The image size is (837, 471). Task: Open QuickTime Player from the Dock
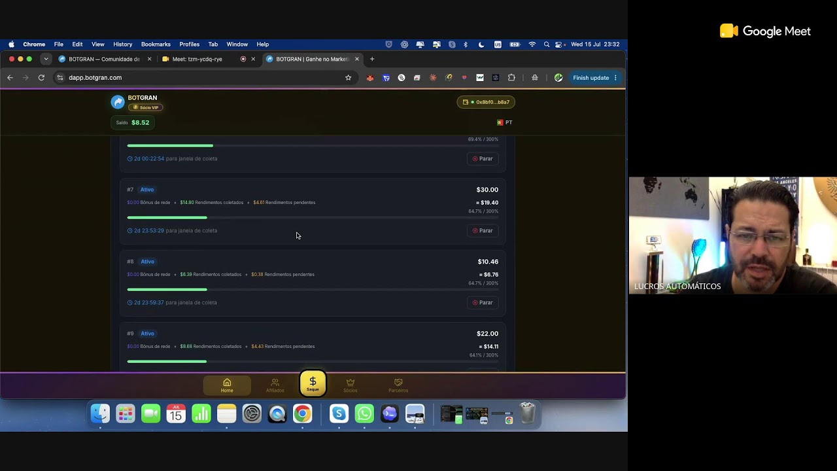277,413
